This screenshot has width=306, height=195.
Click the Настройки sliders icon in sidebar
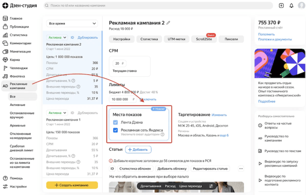pyautogui.click(x=5, y=186)
